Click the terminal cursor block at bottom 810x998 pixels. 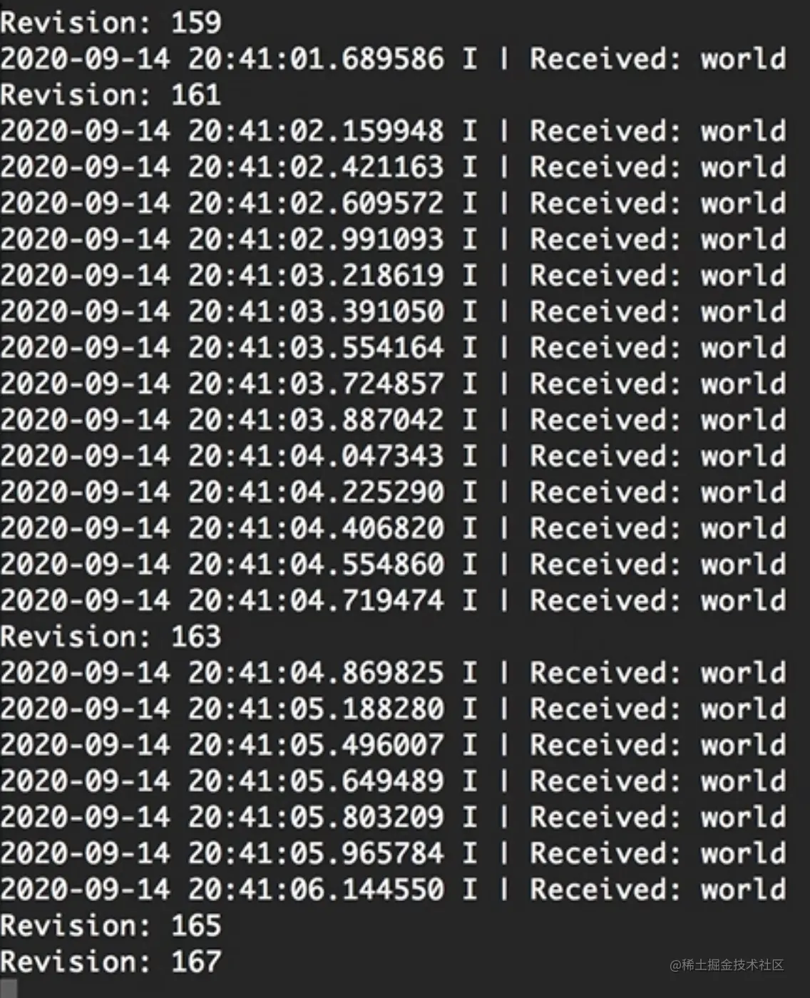pos(9,989)
